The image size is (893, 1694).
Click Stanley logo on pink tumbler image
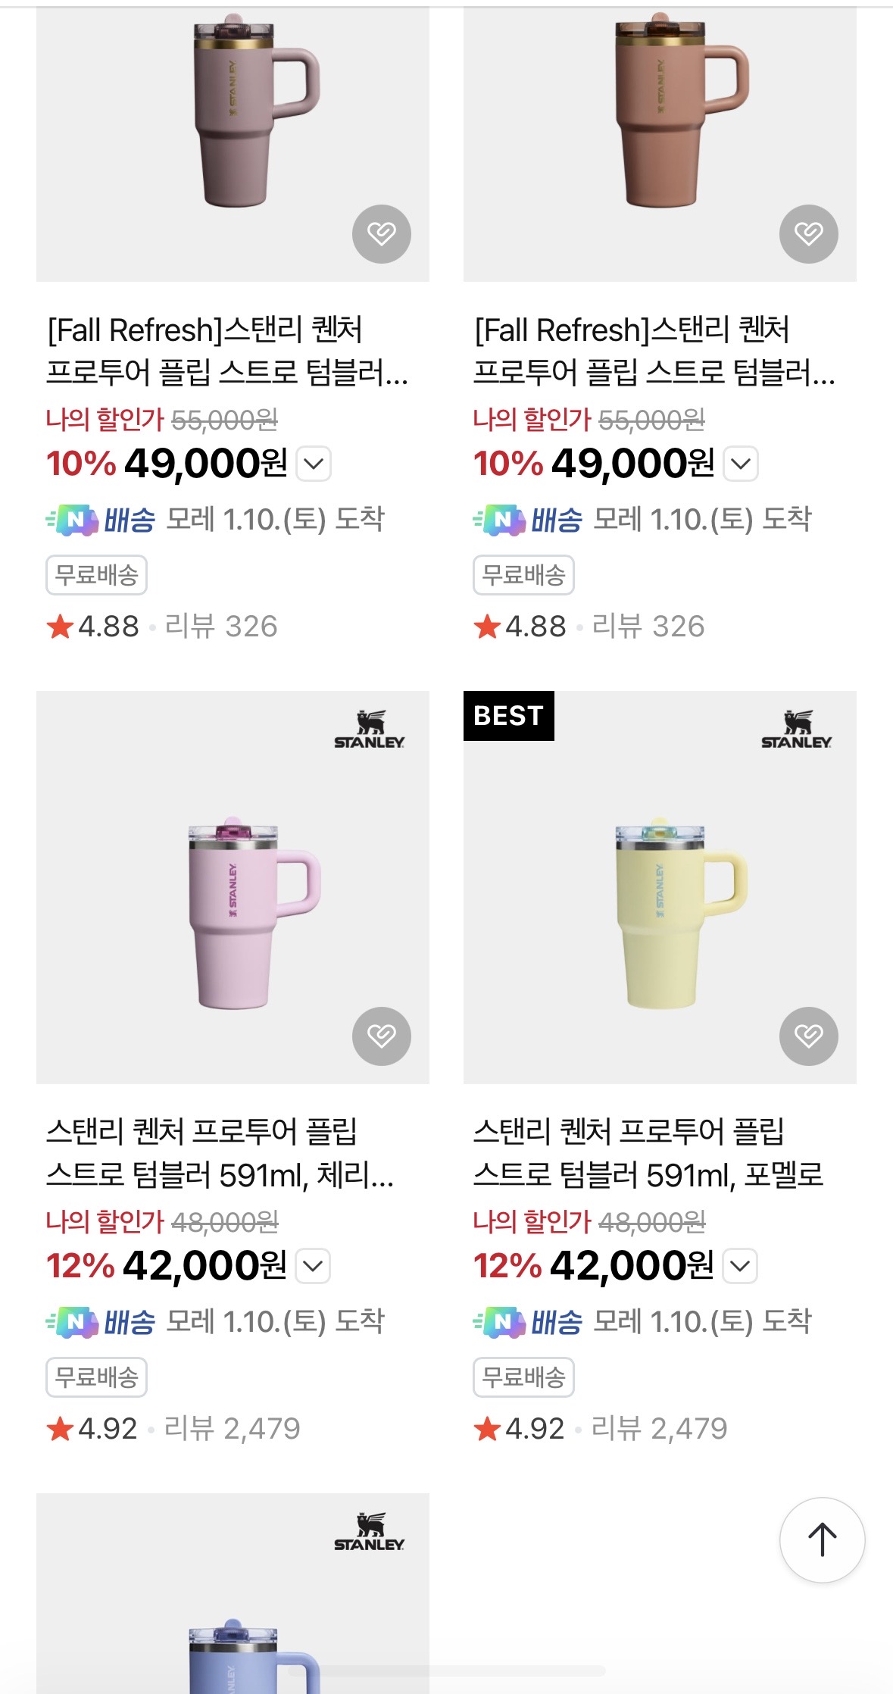(x=370, y=730)
